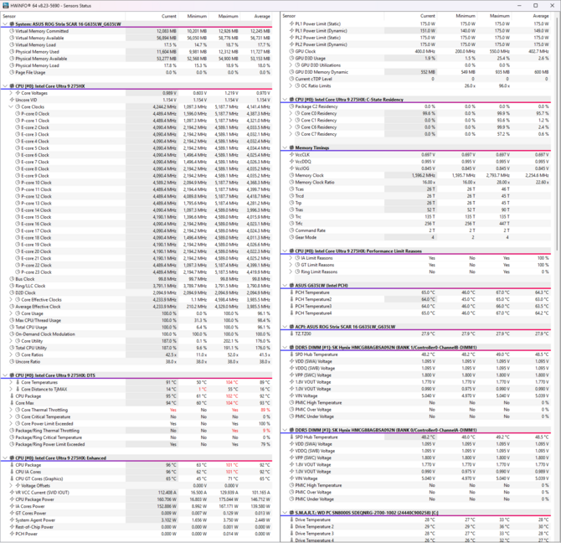This screenshot has width=561, height=543.
Task: Expand the Core Voltages row
Action: pos(11,93)
